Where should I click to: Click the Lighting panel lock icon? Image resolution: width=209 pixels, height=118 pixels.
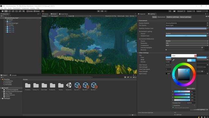[x=205, y=14]
